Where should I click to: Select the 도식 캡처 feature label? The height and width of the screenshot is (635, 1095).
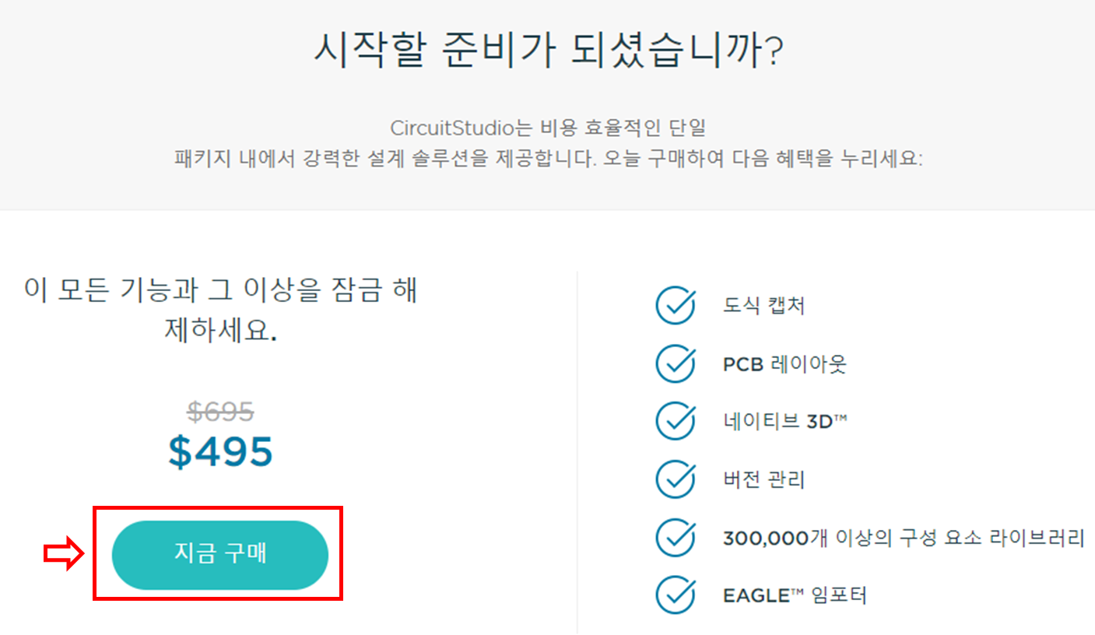coord(763,306)
